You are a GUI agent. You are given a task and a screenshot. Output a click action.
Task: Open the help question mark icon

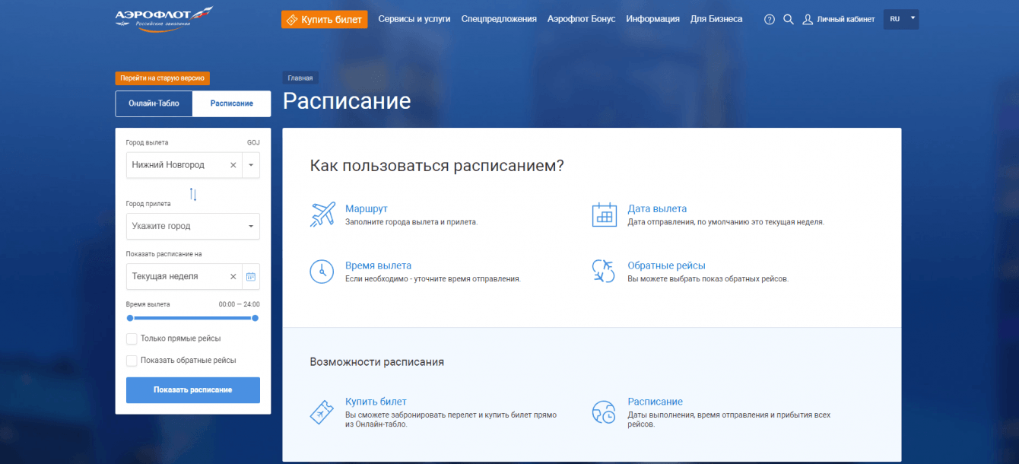tap(769, 19)
